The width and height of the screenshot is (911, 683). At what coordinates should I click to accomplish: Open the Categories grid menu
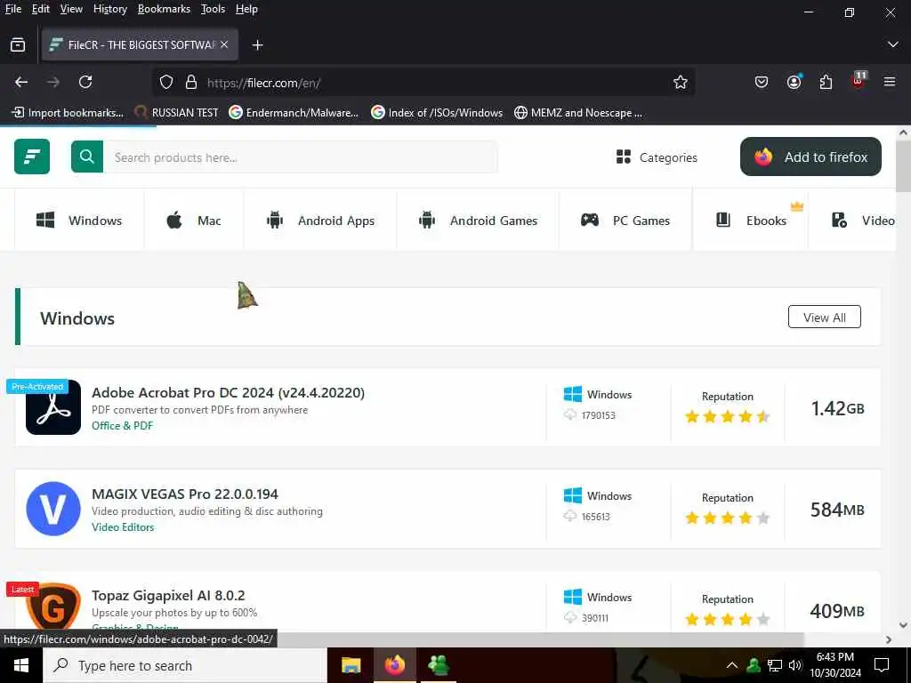(657, 157)
